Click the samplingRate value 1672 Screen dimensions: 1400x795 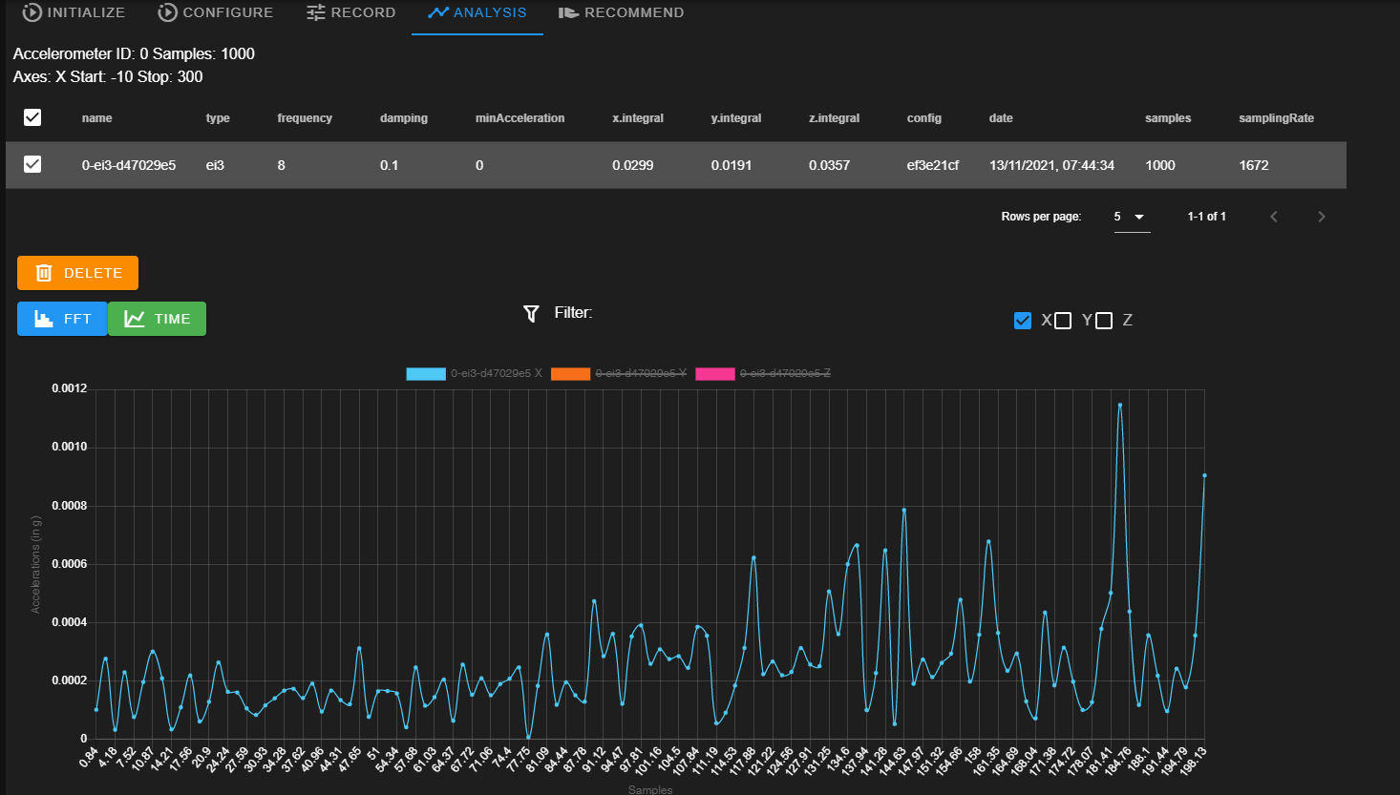[x=1254, y=165]
